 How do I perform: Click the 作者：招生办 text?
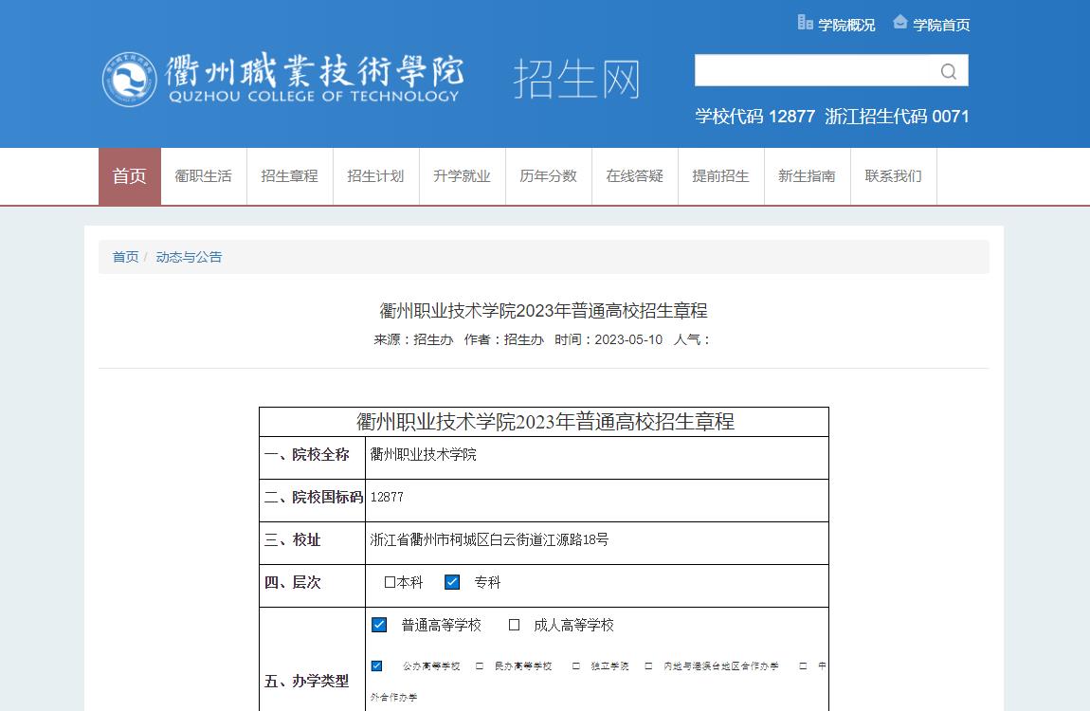coord(503,340)
